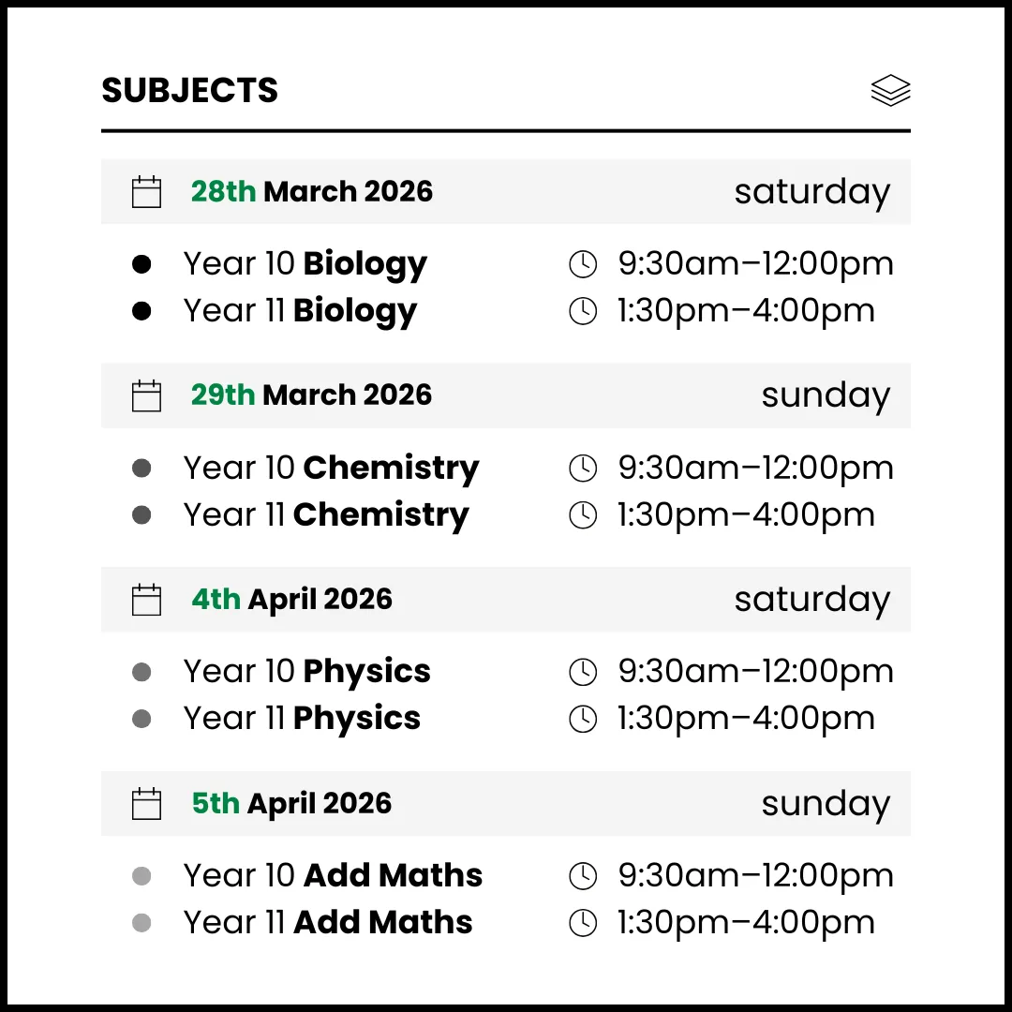
Task: Open the Year 11 Biology session
Action: pos(300,311)
